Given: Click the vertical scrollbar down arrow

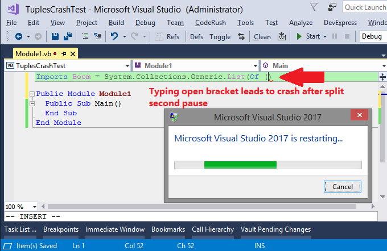Looking at the screenshot, I should [383, 196].
